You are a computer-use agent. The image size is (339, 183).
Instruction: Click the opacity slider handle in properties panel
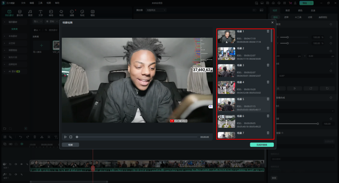(x=318, y=124)
